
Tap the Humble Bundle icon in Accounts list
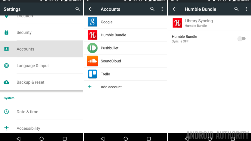pyautogui.click(x=92, y=35)
